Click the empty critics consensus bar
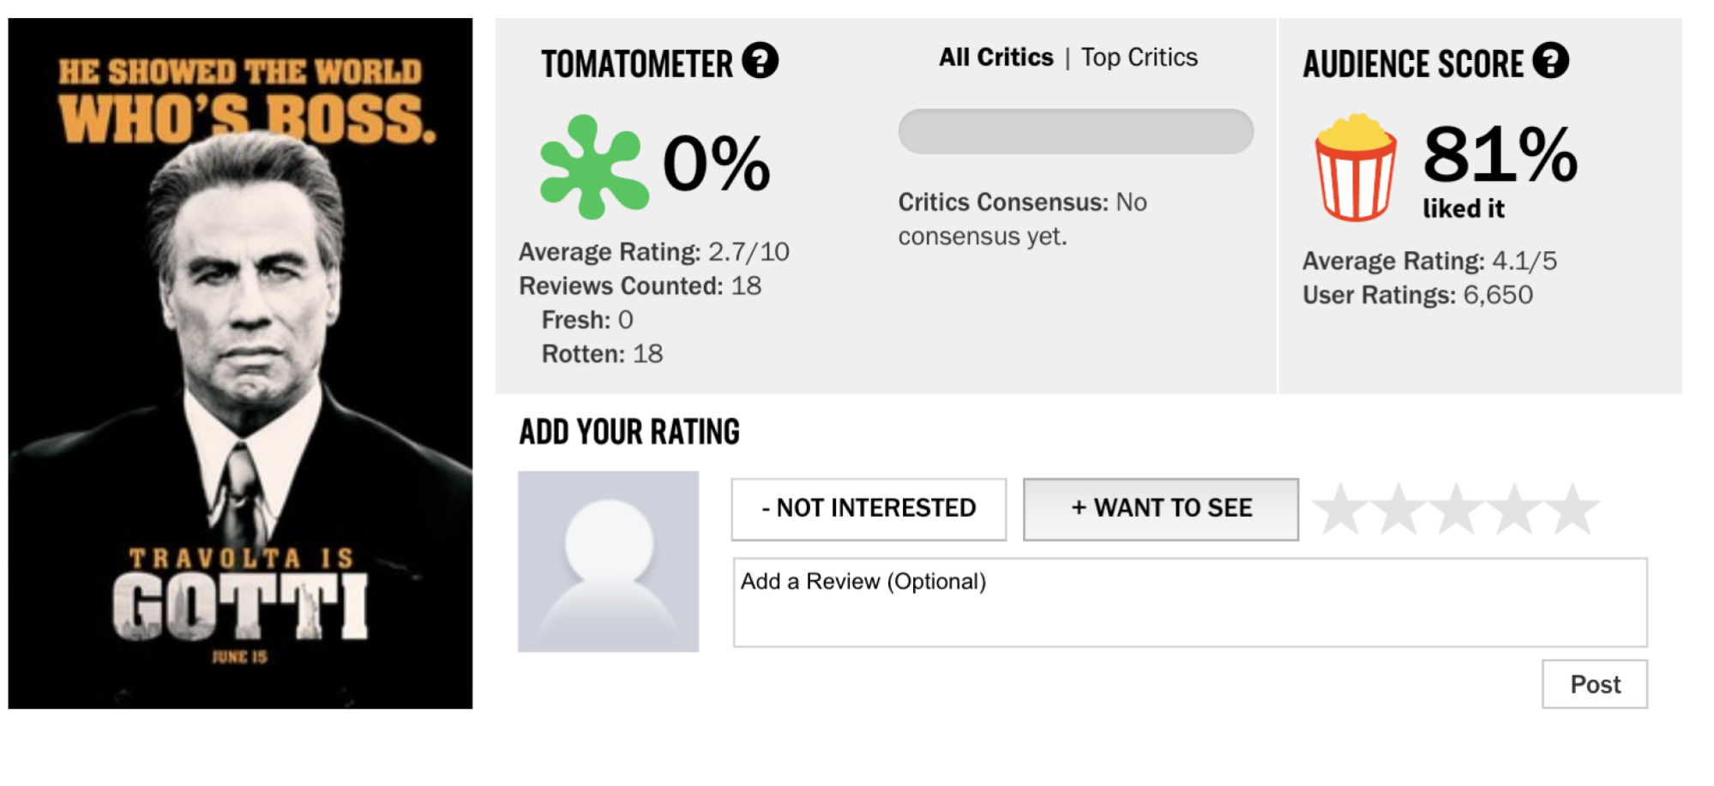This screenshot has height=786, width=1714. click(1076, 131)
